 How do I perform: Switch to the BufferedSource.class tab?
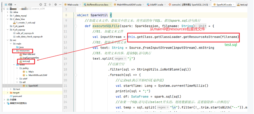point(97,5)
